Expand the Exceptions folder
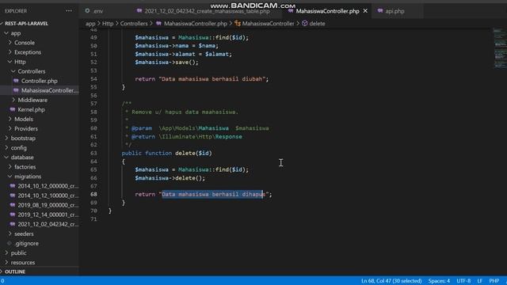This screenshot has width=507, height=285. tap(28, 52)
